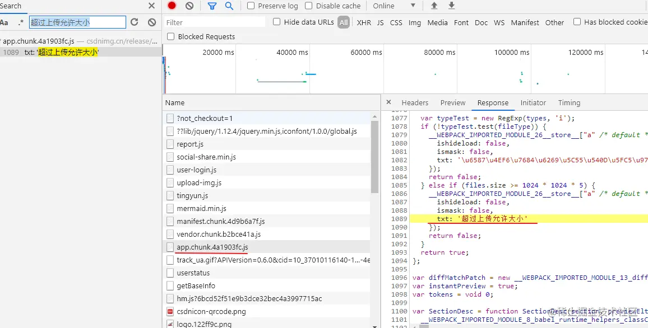648x328 pixels.
Task: Click the request list vertical scrollbar
Action: tap(375, 157)
